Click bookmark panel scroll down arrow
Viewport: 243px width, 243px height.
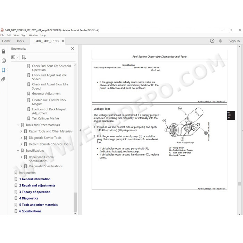coord(75,213)
